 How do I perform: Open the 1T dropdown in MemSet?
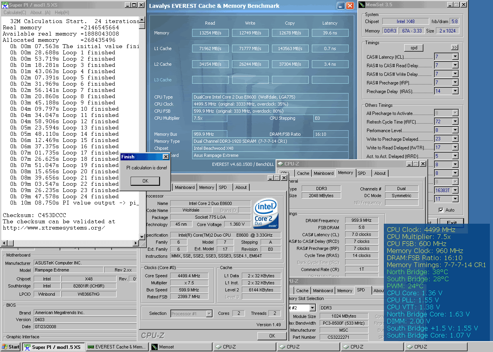pyautogui.click(x=455, y=199)
